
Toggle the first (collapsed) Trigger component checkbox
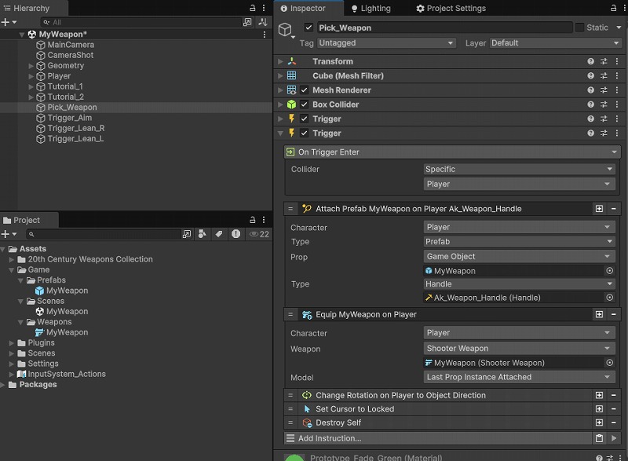(305, 119)
